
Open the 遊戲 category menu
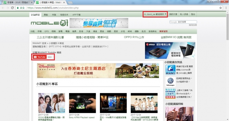[x=109, y=31]
